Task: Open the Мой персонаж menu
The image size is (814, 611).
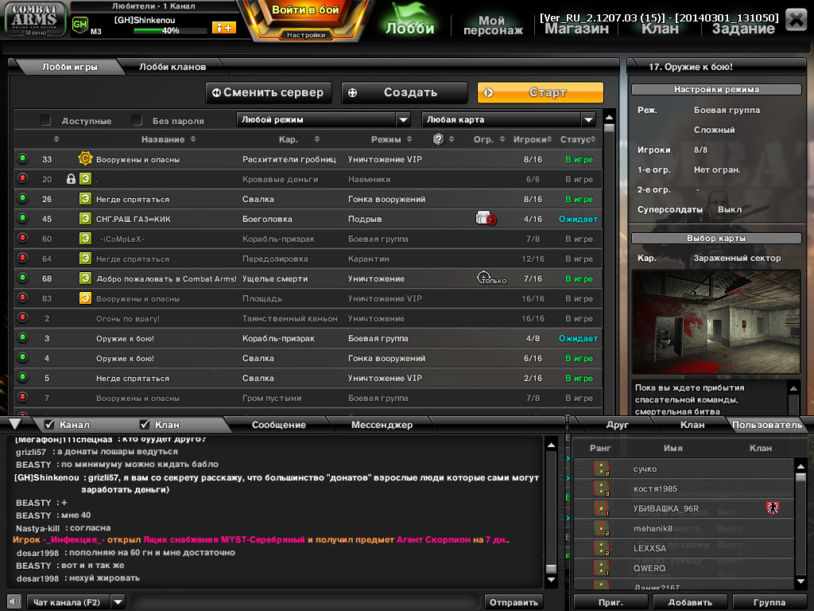Action: 492,25
